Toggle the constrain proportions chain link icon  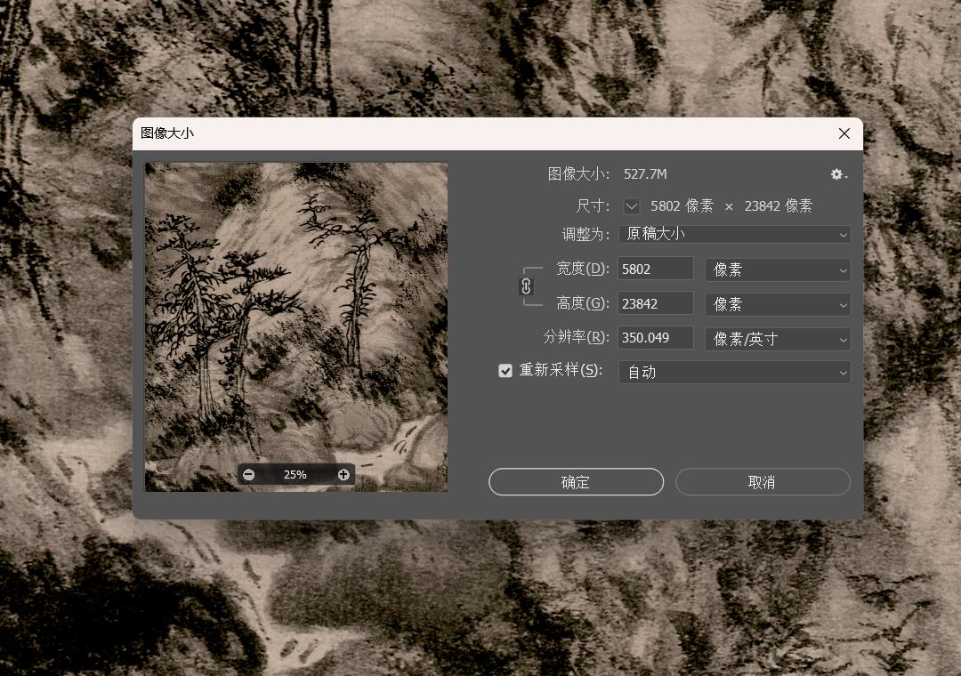point(526,286)
